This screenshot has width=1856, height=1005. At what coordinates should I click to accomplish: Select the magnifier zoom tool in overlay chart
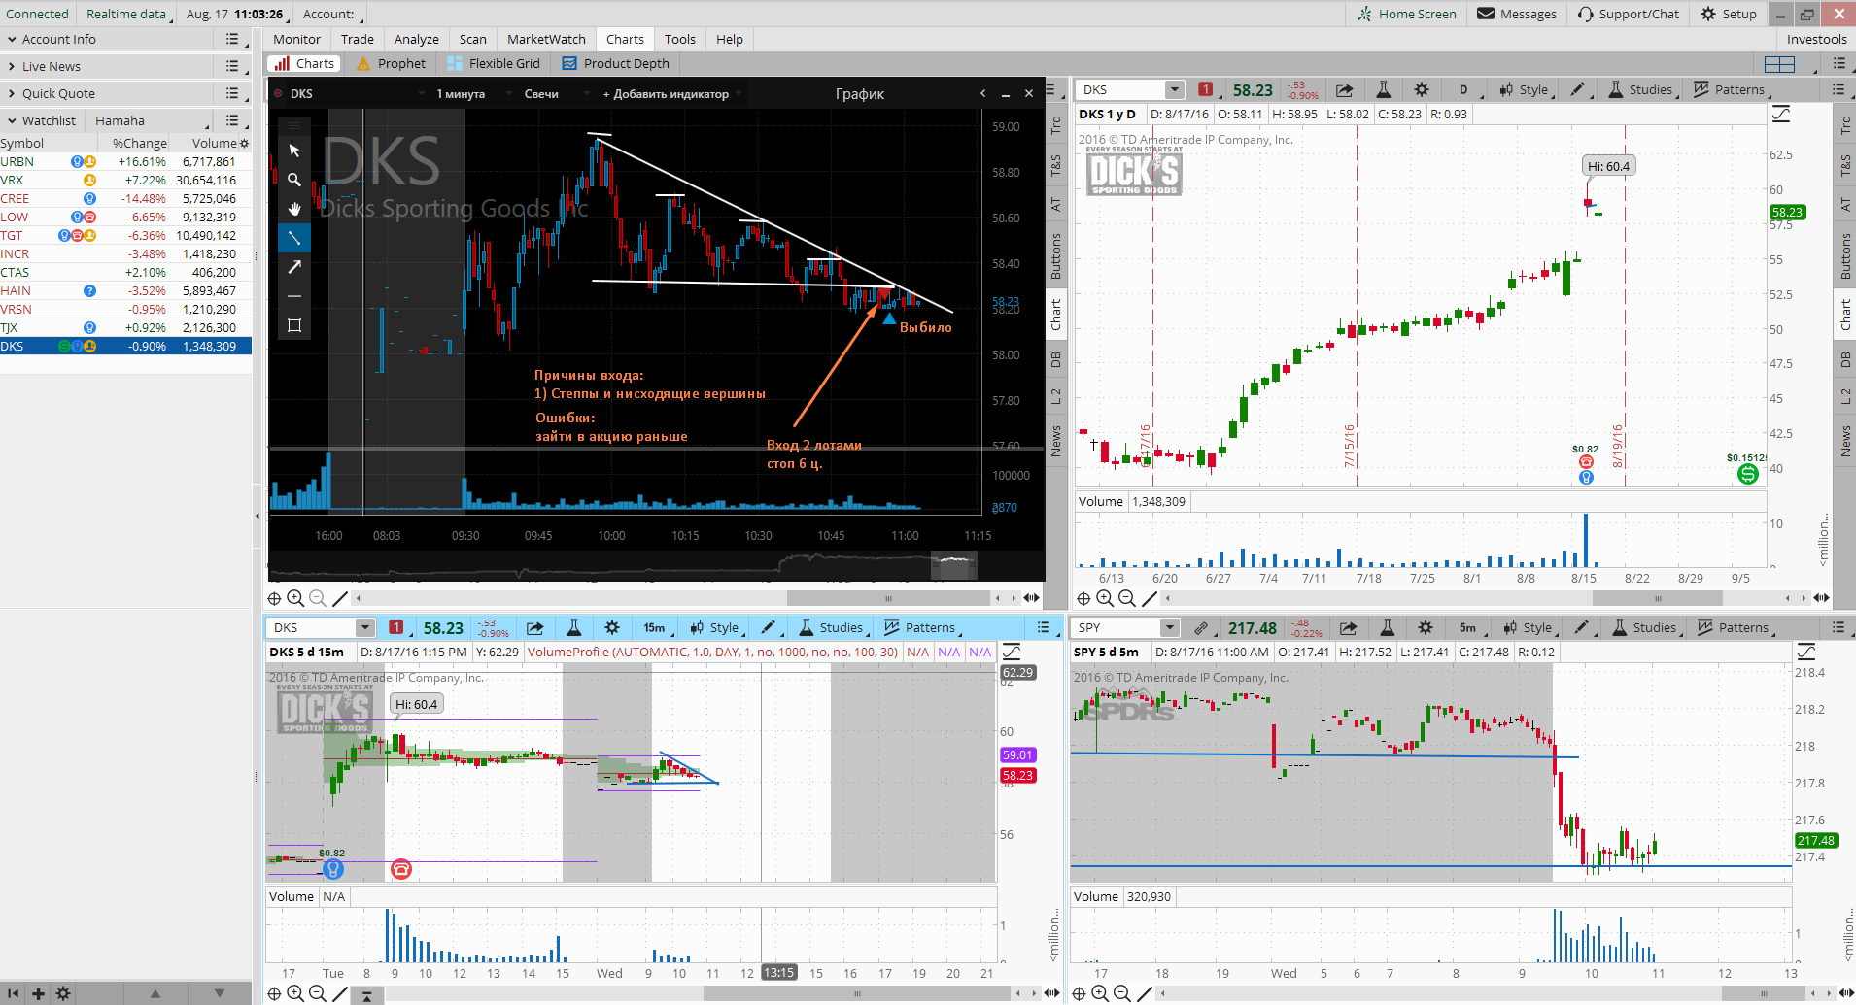[294, 180]
